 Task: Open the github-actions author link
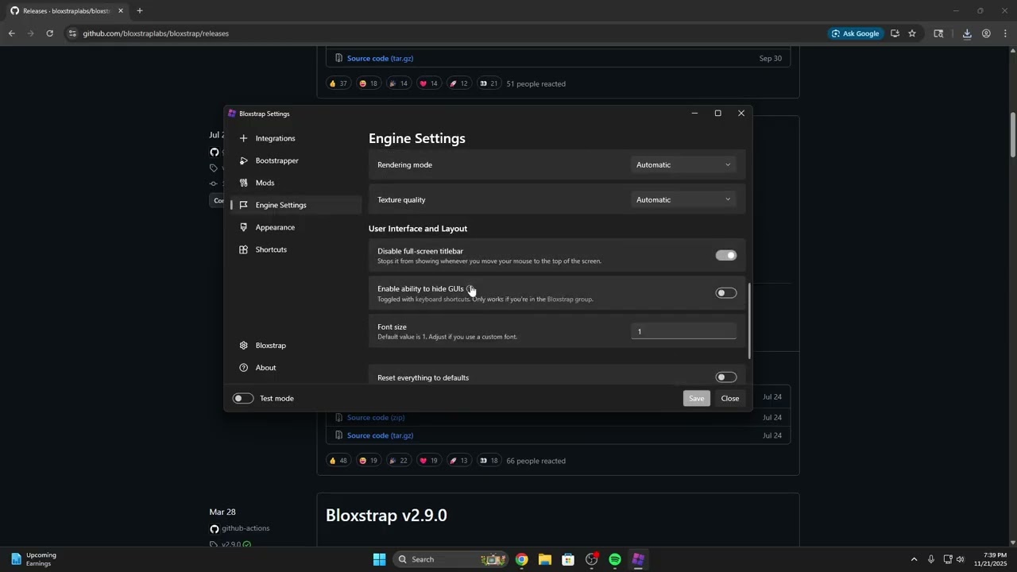pos(246,528)
